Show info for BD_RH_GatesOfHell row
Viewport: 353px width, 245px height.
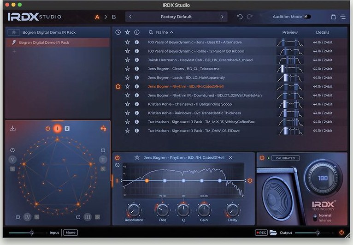point(137,86)
